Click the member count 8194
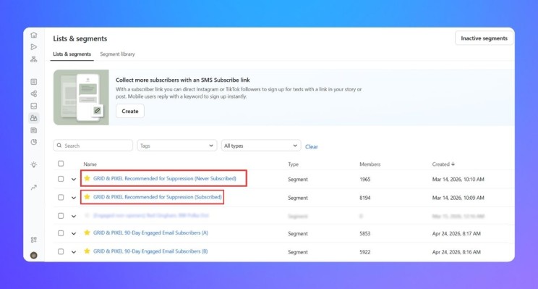538x289 pixels. [364, 198]
